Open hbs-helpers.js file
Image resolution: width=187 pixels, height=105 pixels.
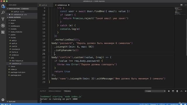17,61
